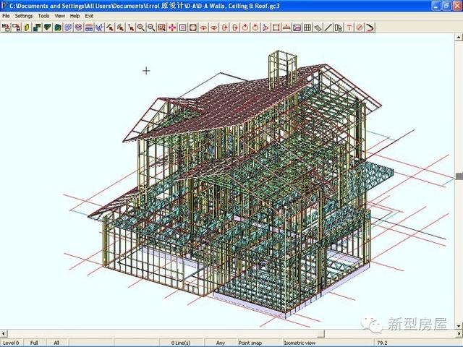Click the blue striped layers icon

(89, 27)
